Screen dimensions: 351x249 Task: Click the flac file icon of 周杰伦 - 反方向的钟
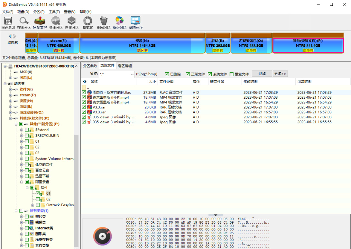click(x=89, y=92)
